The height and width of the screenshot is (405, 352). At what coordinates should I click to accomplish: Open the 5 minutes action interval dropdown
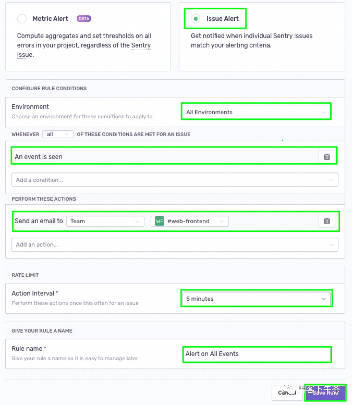coord(256,299)
